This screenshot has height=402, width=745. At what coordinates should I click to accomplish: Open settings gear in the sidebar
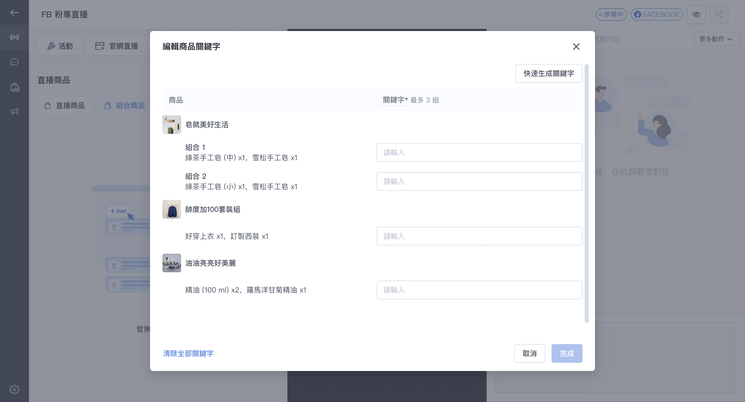14,389
